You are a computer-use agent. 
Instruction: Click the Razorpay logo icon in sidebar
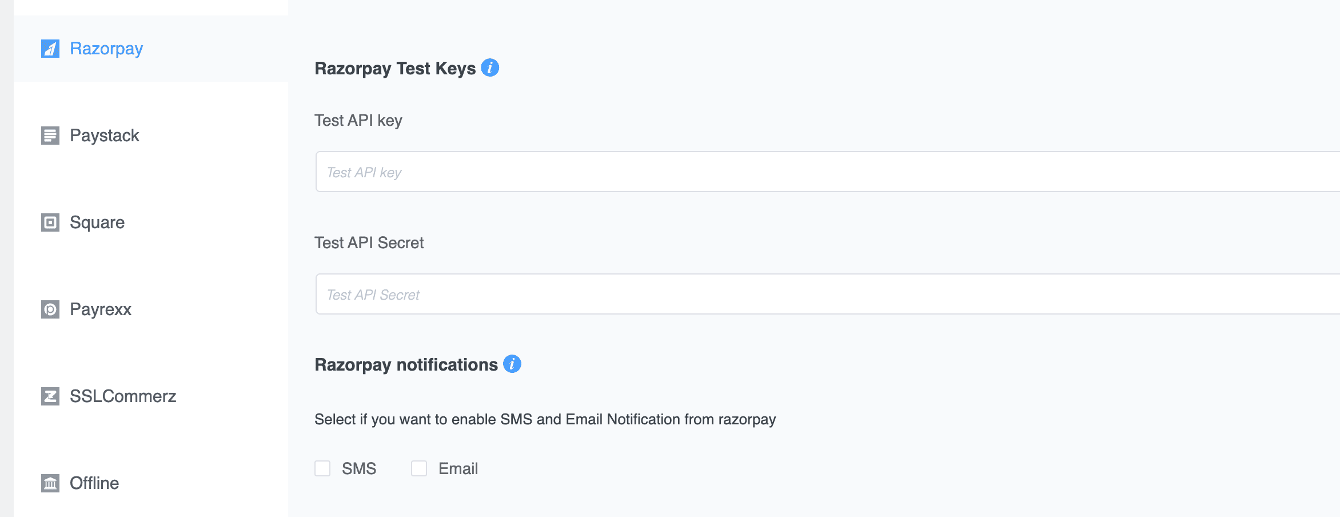(50, 49)
